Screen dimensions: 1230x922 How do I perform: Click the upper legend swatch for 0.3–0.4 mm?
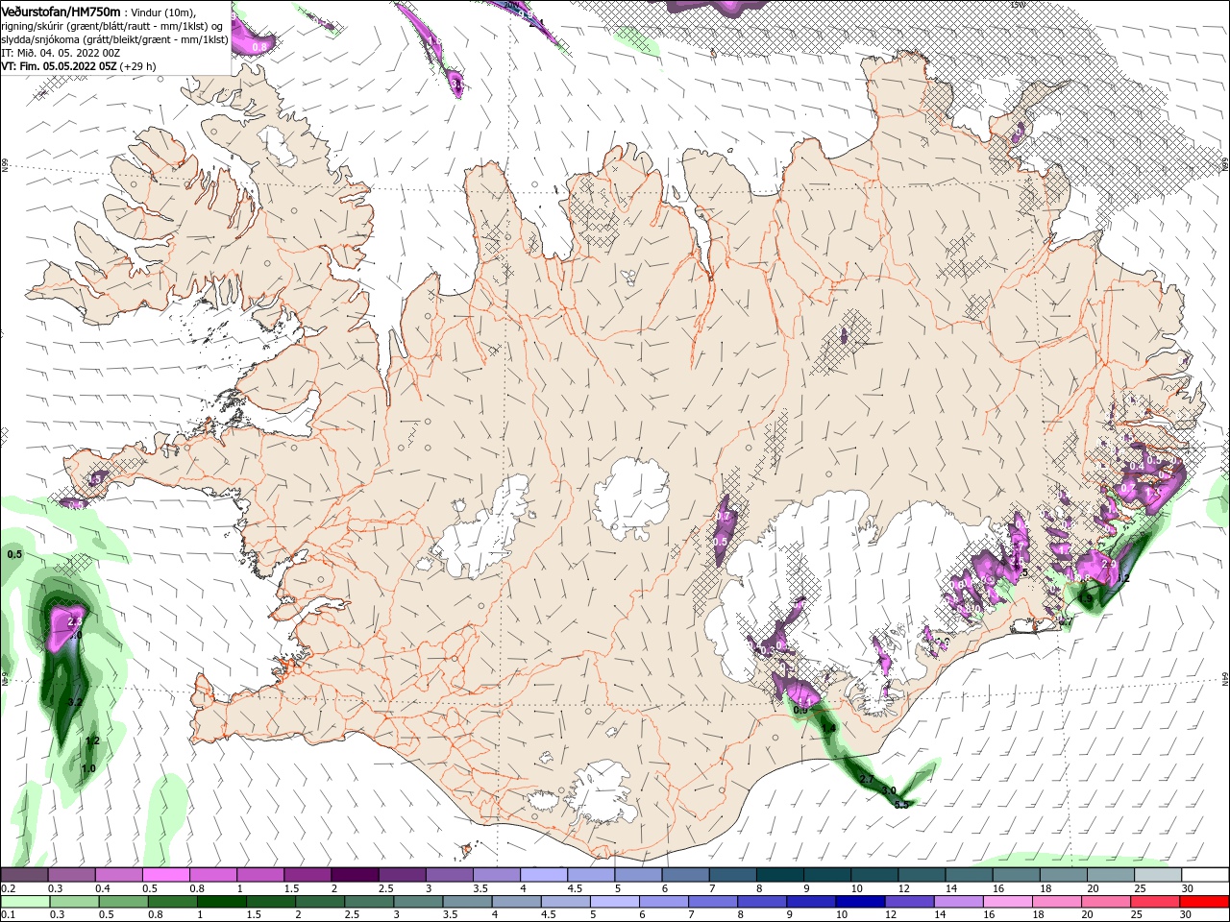[x=71, y=875]
